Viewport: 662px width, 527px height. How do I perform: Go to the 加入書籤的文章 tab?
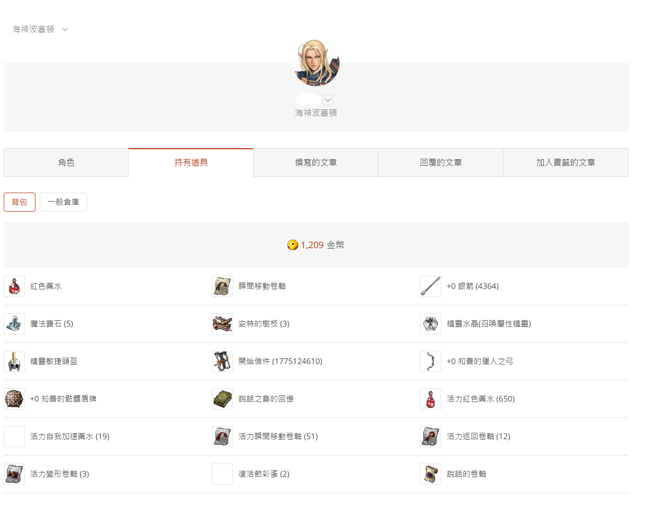(566, 162)
